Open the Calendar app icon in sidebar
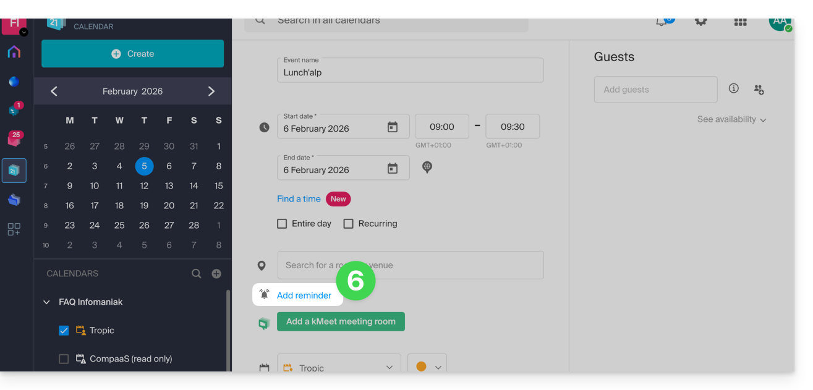This screenshot has width=813, height=390. 14,171
